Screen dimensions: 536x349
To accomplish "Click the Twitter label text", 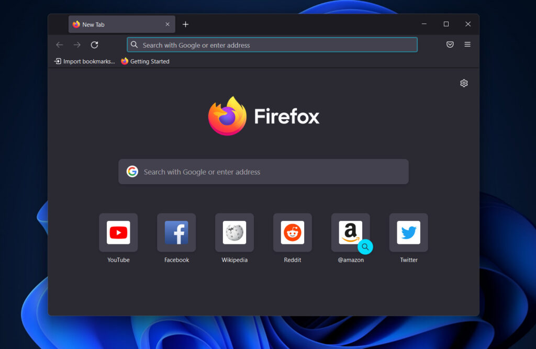I will coord(409,260).
